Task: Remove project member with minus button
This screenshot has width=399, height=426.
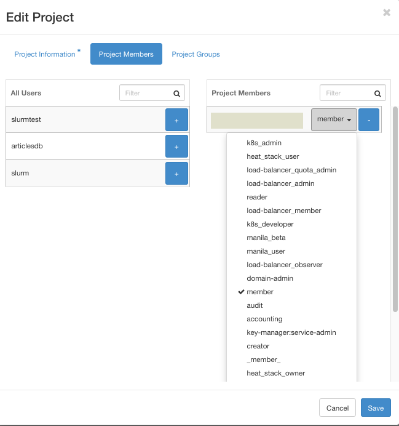Action: coord(369,119)
